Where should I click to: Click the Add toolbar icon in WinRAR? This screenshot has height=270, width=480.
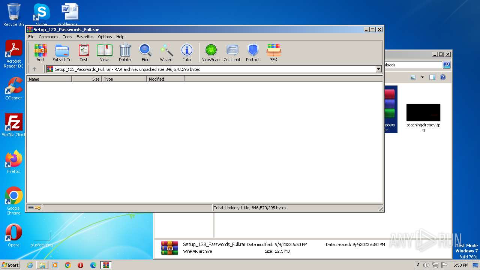click(40, 52)
